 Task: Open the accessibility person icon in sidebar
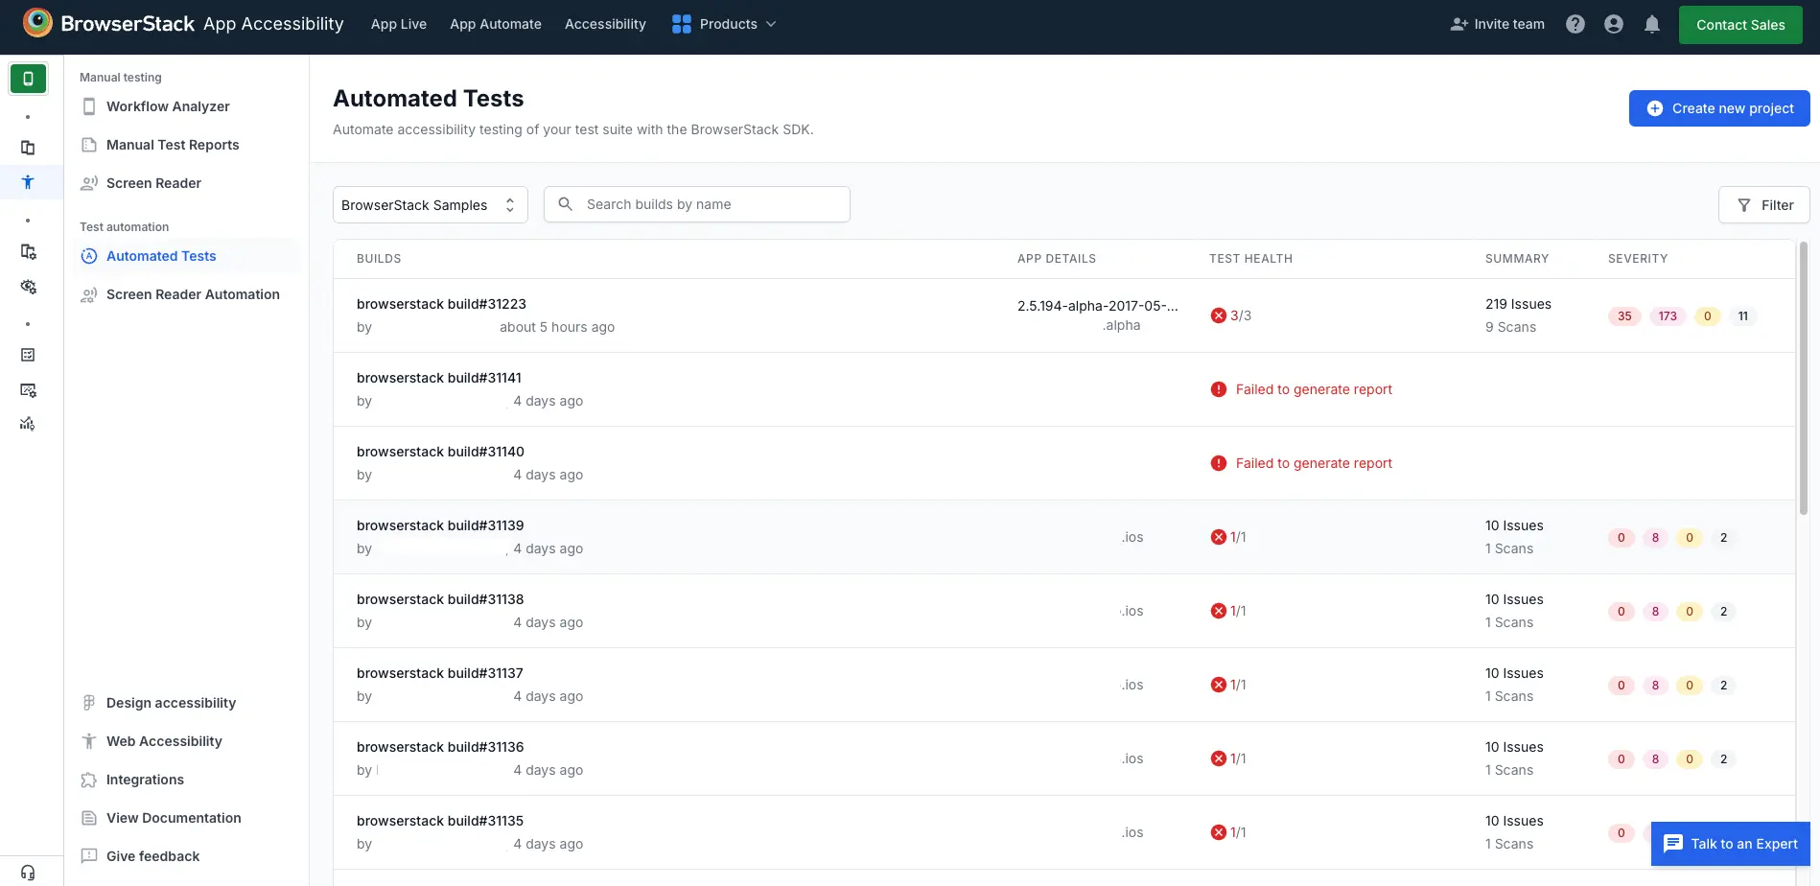point(28,181)
